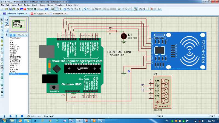219x123 pixels.
Task: Click the 'C' button above graphics list
Action: pos(11,35)
